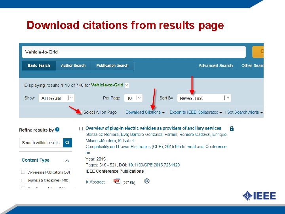
Task: Enable Conference Publications filter checkbox
Action: (23, 172)
